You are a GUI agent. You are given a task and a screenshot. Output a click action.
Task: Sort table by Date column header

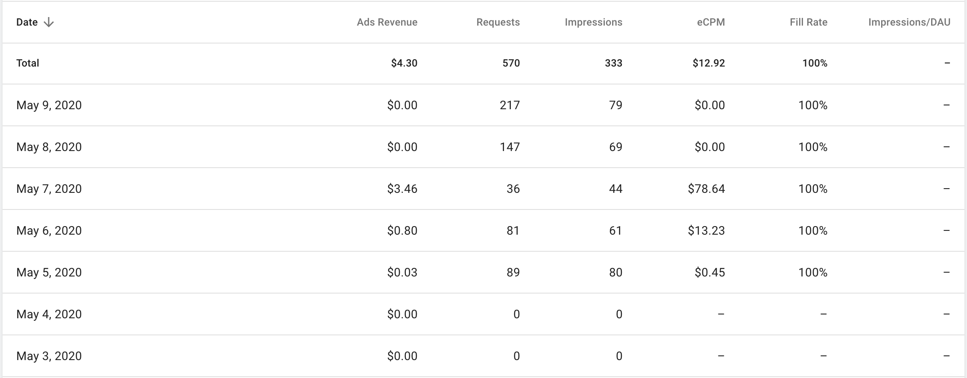(x=27, y=23)
